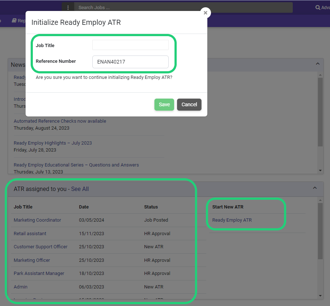Click News panel scroll up arrow
Viewport: 330px width, 306px height.
(x=320, y=75)
